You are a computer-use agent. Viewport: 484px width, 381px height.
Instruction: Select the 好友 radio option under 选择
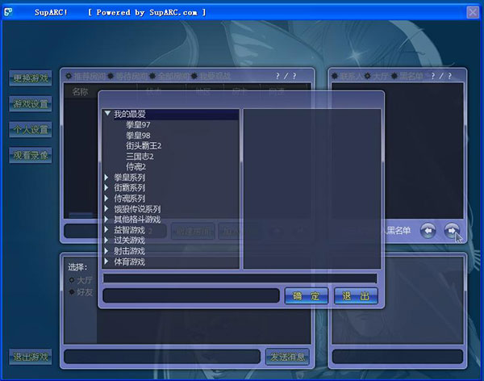tap(72, 292)
